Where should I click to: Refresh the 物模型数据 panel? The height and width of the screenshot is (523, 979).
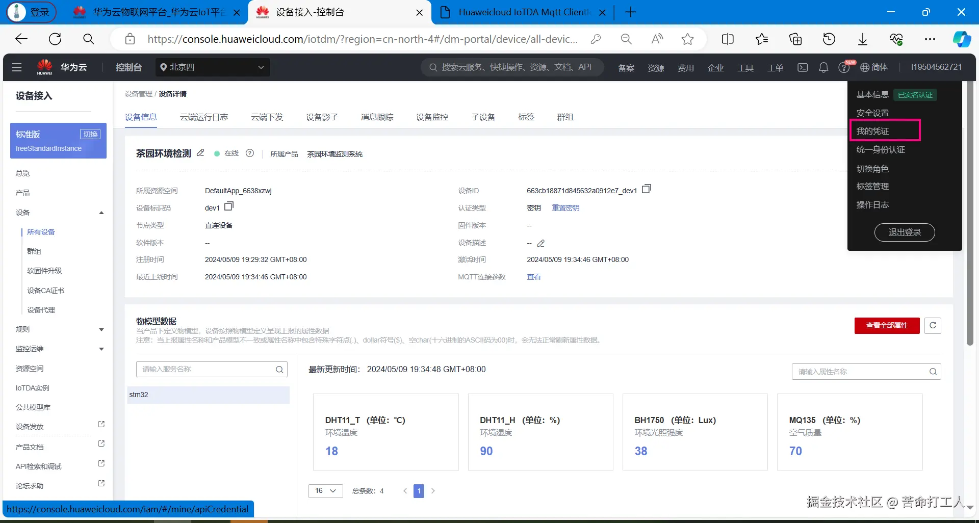pyautogui.click(x=933, y=325)
